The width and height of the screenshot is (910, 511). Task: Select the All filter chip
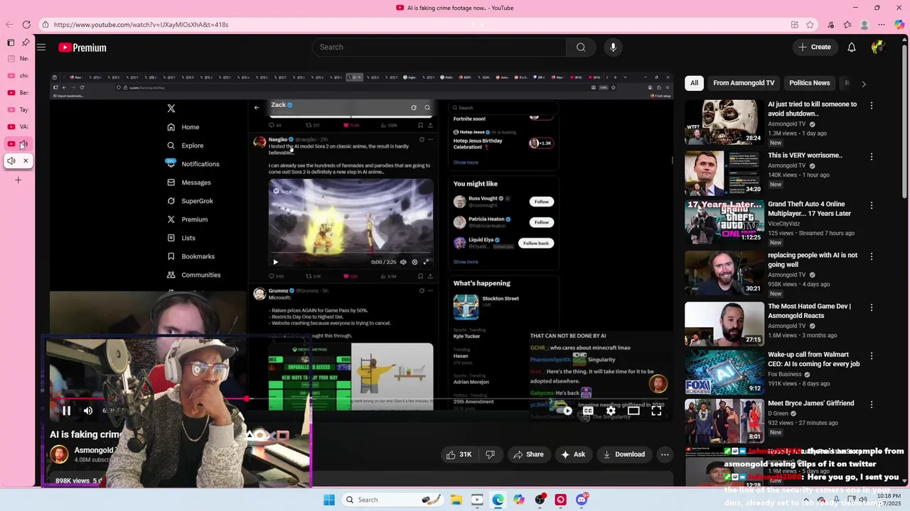point(694,83)
